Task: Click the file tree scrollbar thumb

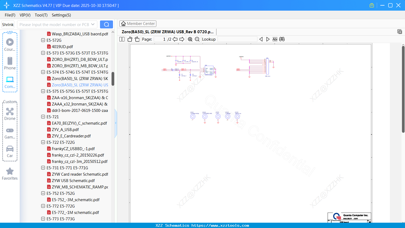Action: pos(113,79)
